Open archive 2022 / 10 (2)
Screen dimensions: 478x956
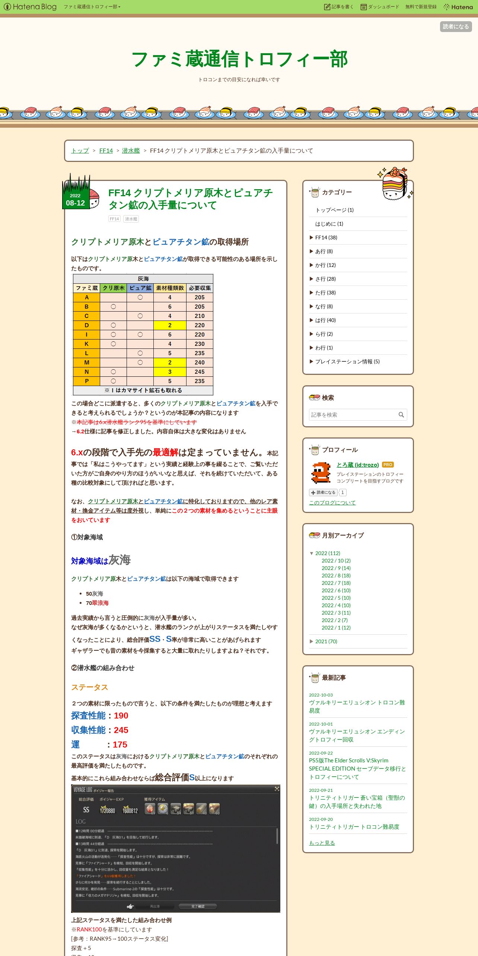click(336, 561)
